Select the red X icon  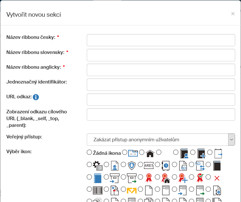pyautogui.click(x=217, y=178)
